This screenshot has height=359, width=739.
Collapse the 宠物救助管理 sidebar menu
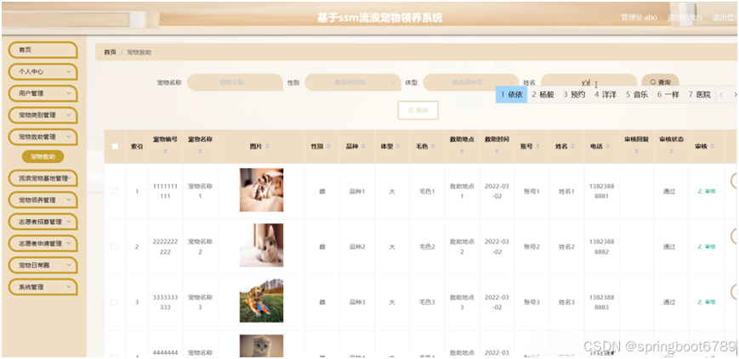[x=43, y=137]
